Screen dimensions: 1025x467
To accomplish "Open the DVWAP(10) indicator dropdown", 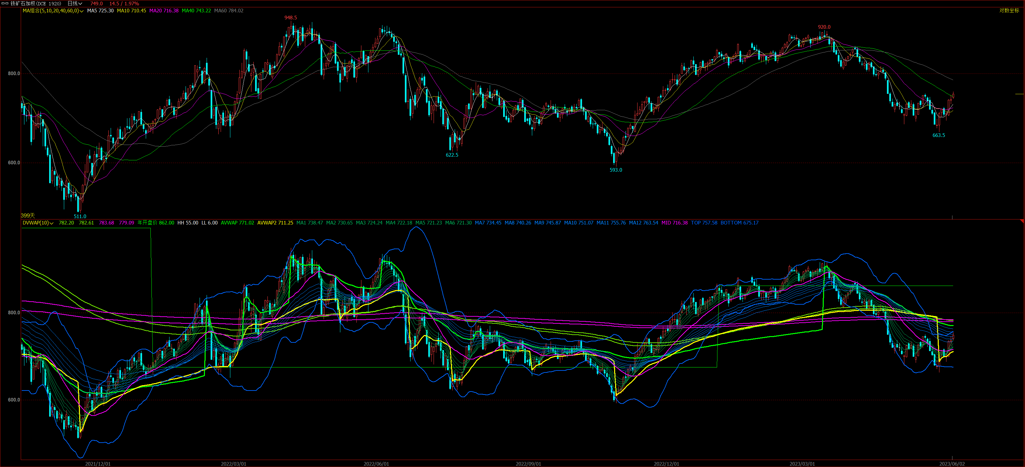I will click(38, 223).
